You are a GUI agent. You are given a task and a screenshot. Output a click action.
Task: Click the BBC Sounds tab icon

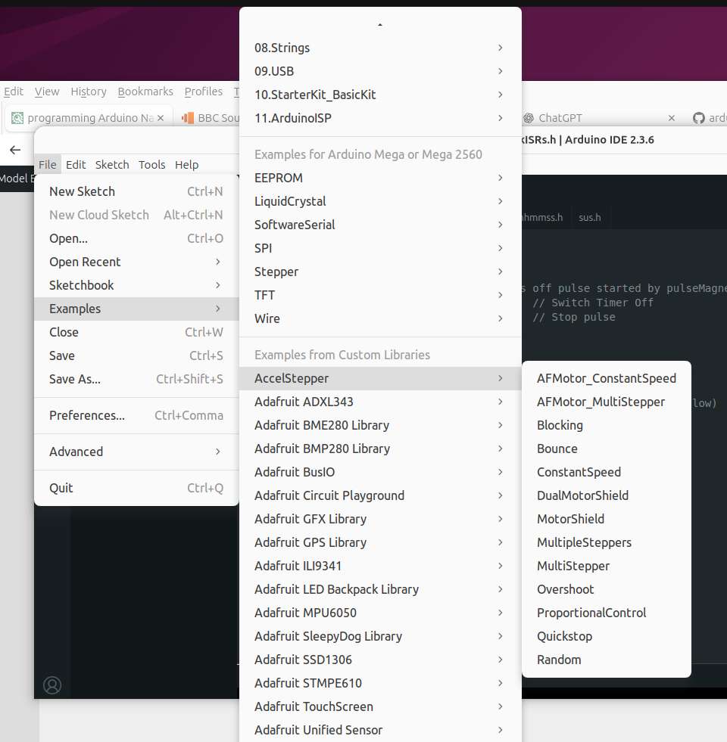coord(188,118)
